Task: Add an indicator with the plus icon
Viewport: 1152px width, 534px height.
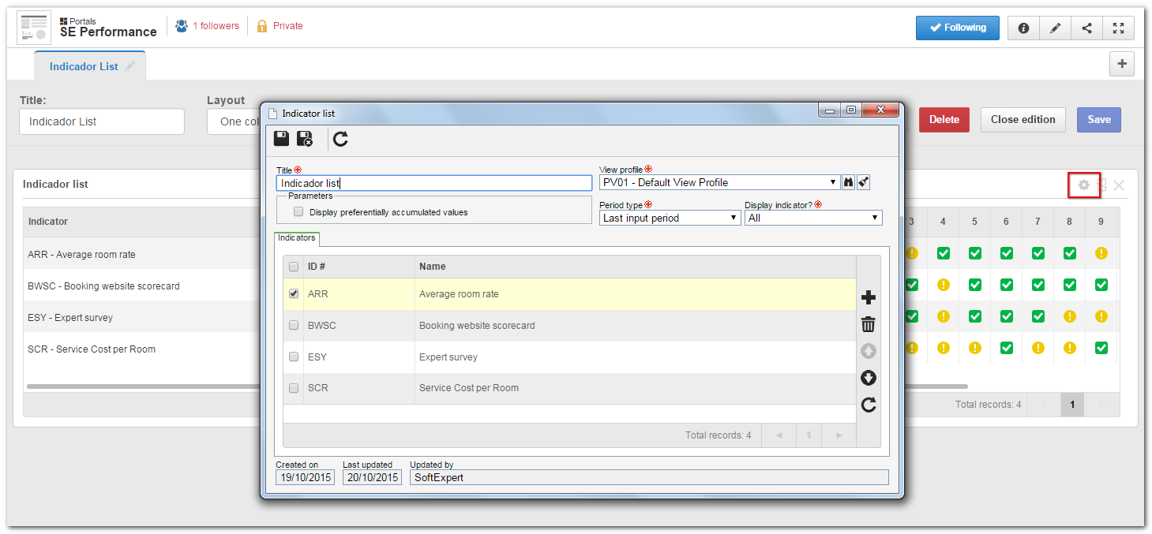Action: coord(869,297)
